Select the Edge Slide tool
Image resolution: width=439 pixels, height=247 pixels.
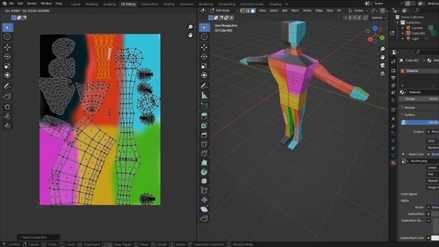pyautogui.click(x=204, y=191)
